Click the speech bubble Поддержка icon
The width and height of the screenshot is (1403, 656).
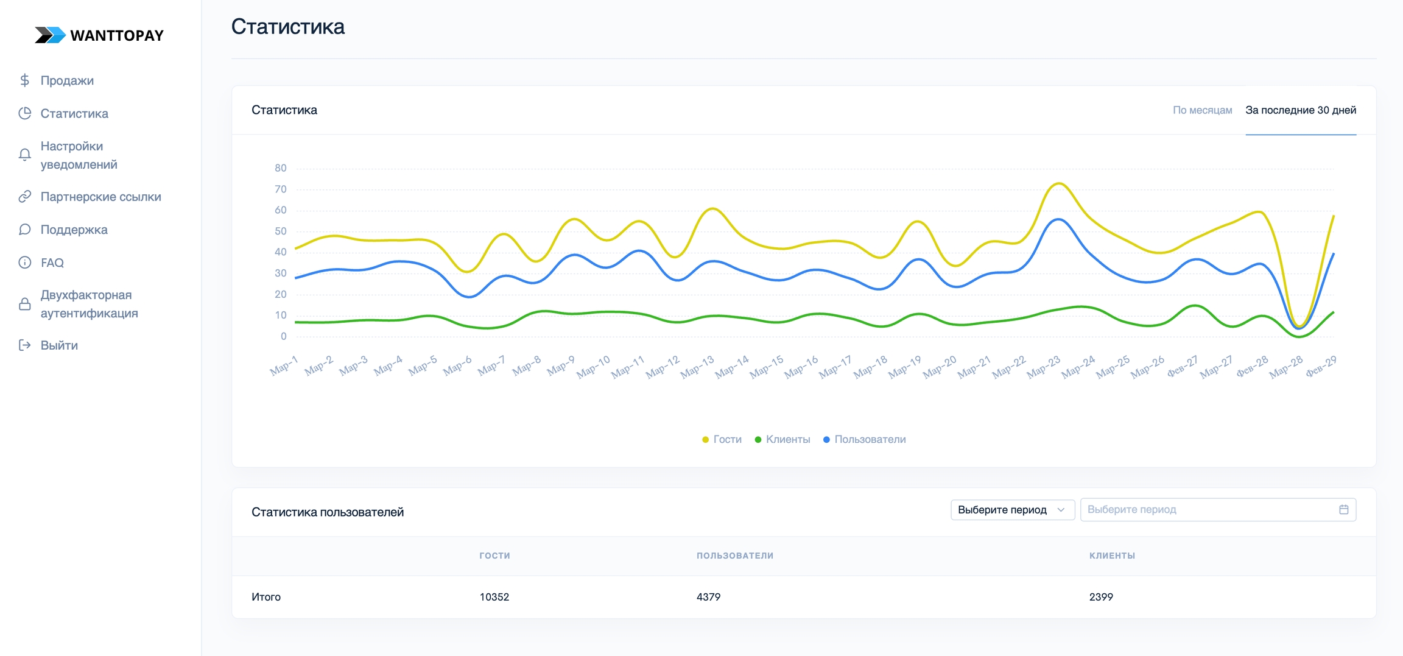pos(24,230)
